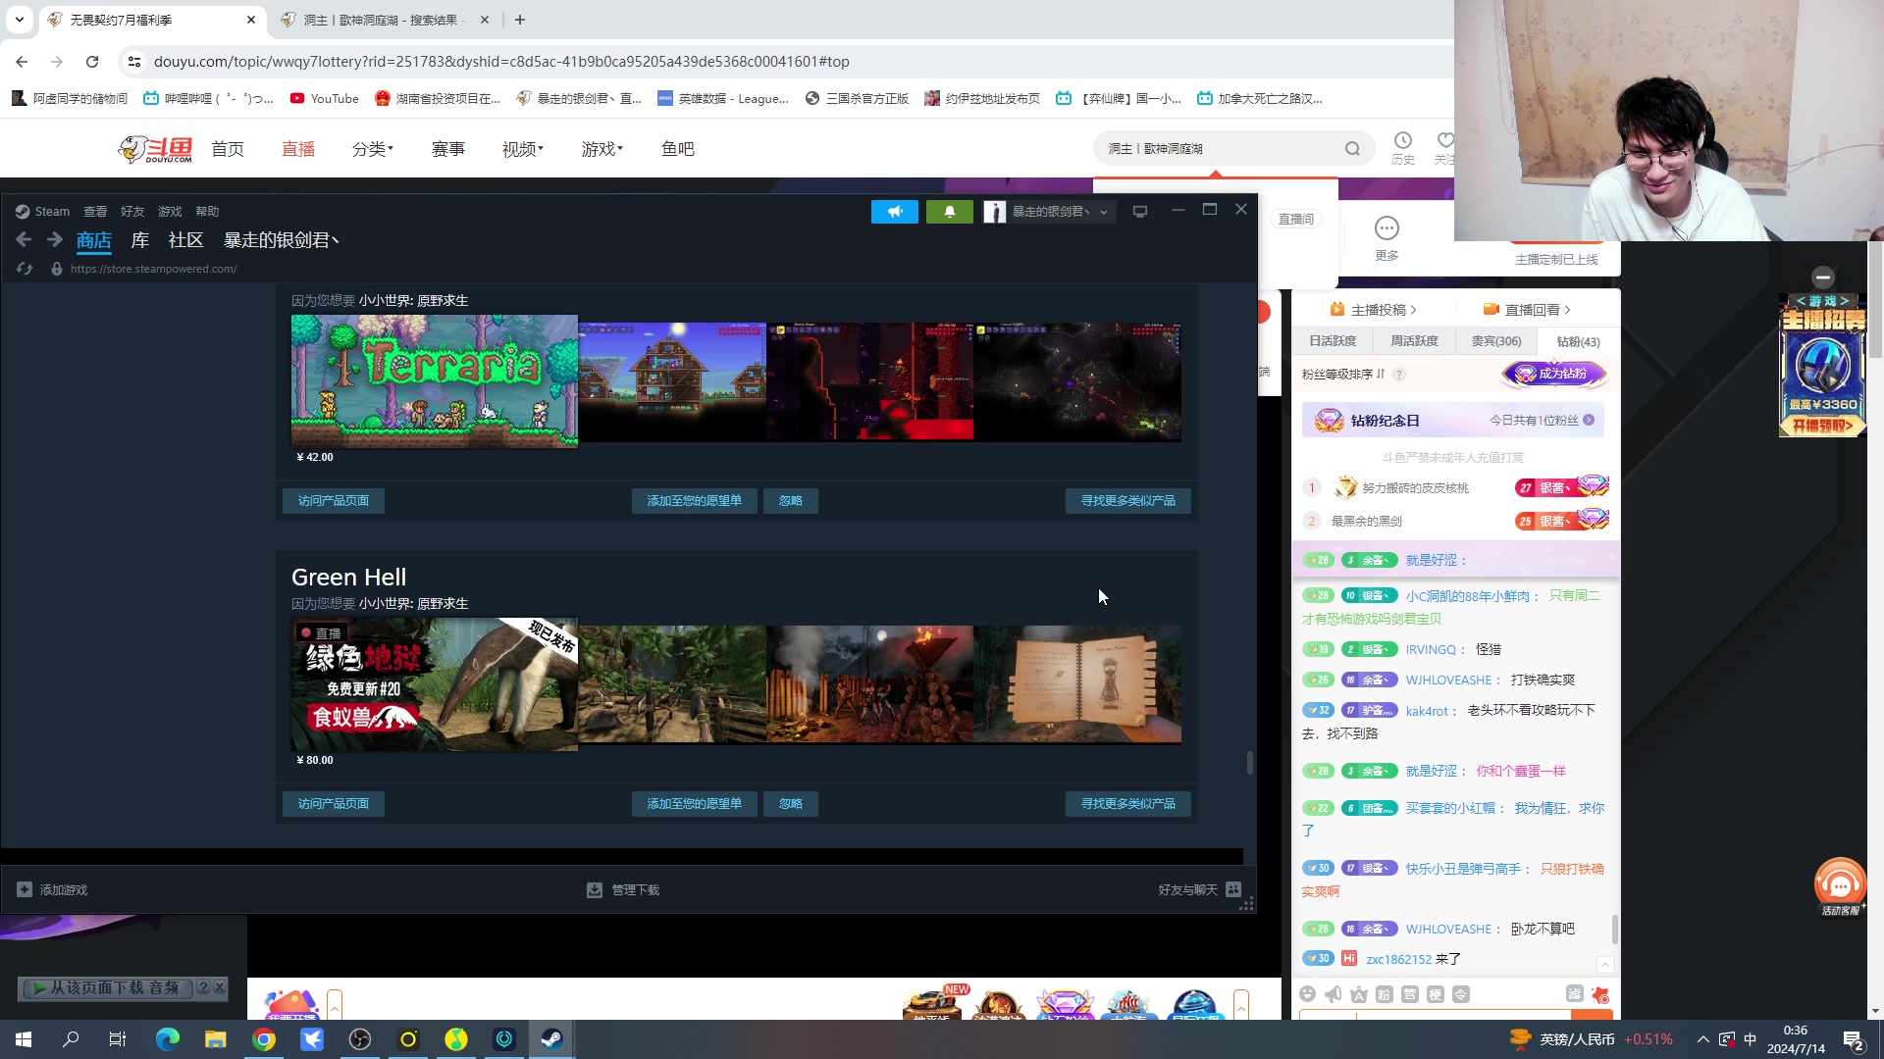Click Steam back navigation arrow
Viewport: 1884px width, 1059px height.
click(x=24, y=240)
